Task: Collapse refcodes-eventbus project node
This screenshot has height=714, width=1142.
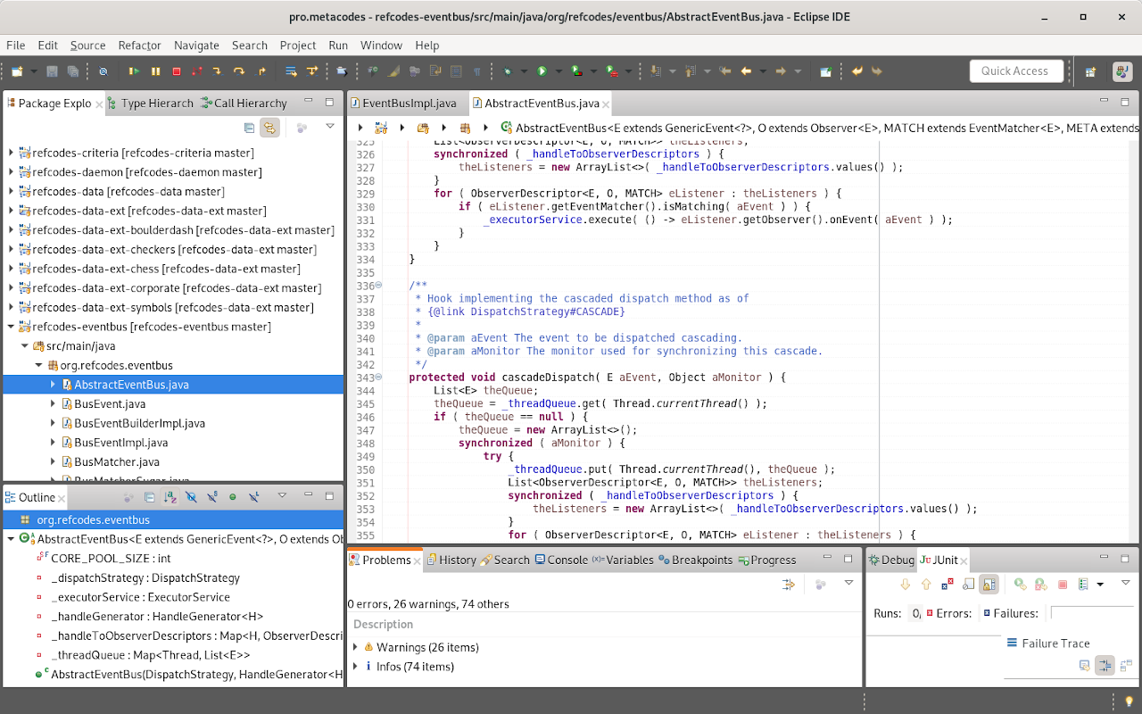Action: tap(11, 327)
